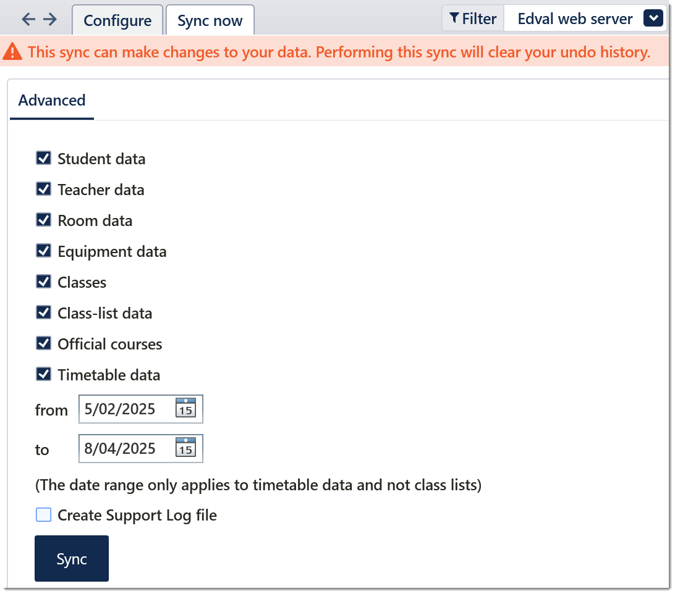The height and width of the screenshot is (594, 675).
Task: Toggle the Equipment data checkbox
Action: click(43, 251)
